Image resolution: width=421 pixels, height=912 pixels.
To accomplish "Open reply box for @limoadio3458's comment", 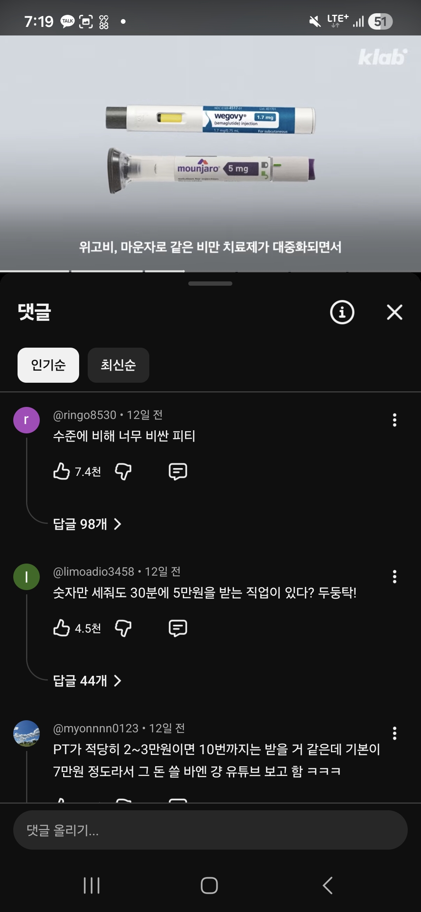I will click(178, 628).
